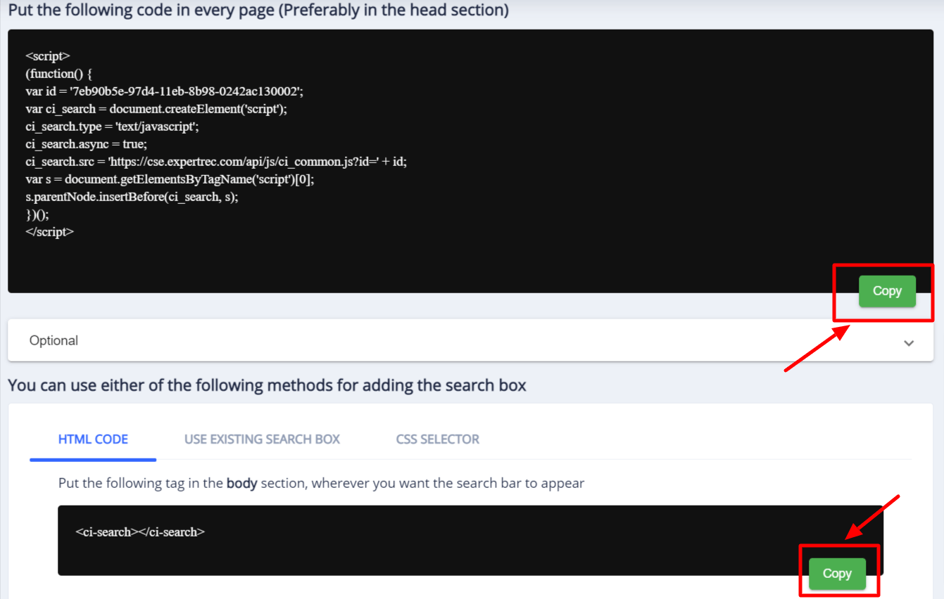Click the bottom green Copy button

pos(836,573)
